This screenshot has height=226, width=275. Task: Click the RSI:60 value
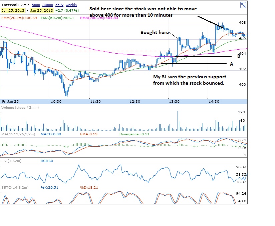47,161
